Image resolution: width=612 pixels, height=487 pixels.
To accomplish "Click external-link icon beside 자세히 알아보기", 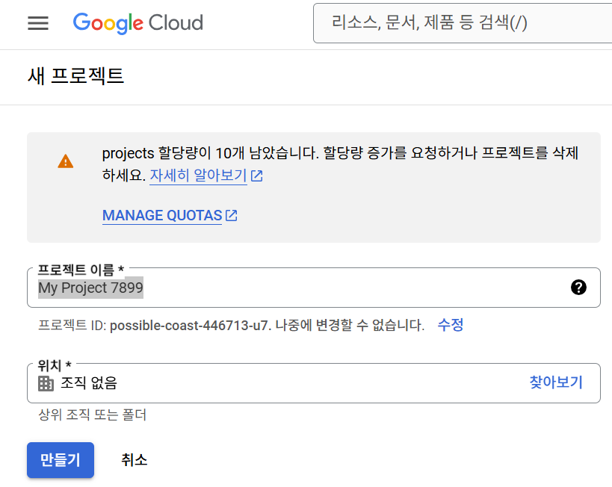I will (257, 176).
